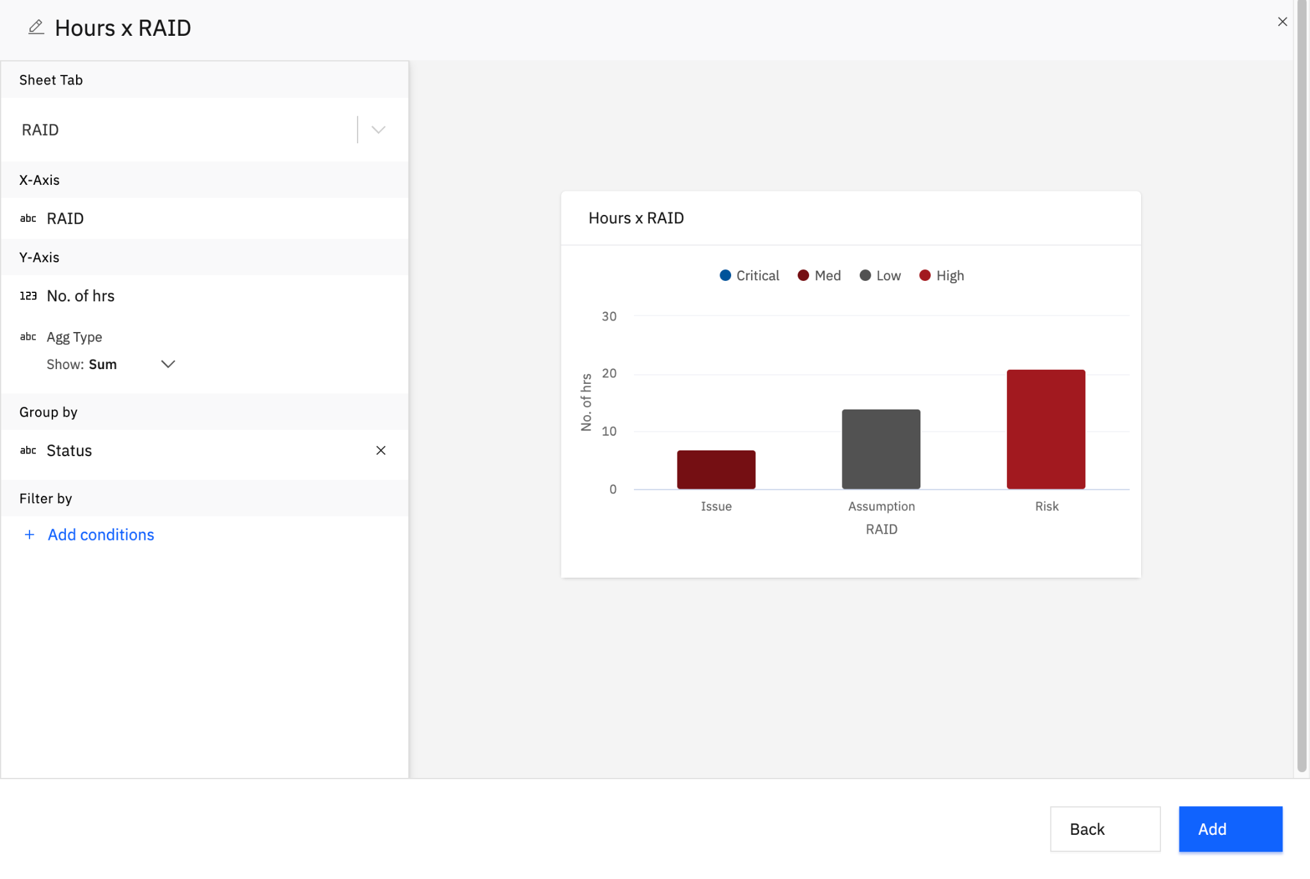
Task: Expand the Show: Sum aggregation dropdown
Action: click(168, 364)
